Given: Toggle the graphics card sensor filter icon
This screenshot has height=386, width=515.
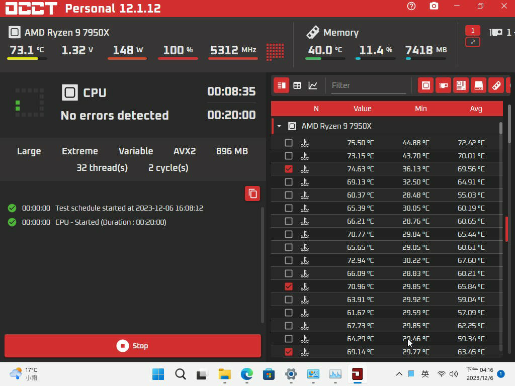Looking at the screenshot, I should (444, 85).
